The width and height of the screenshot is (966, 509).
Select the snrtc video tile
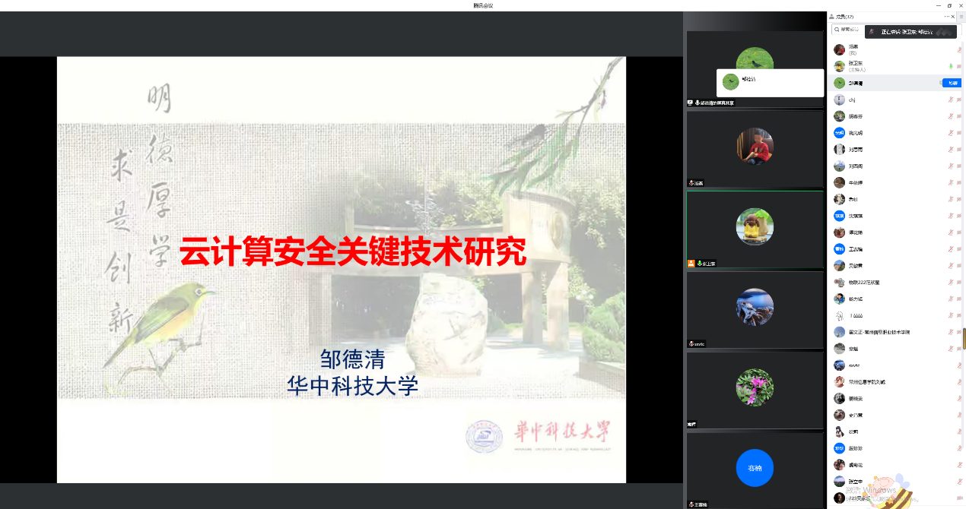[x=755, y=310]
